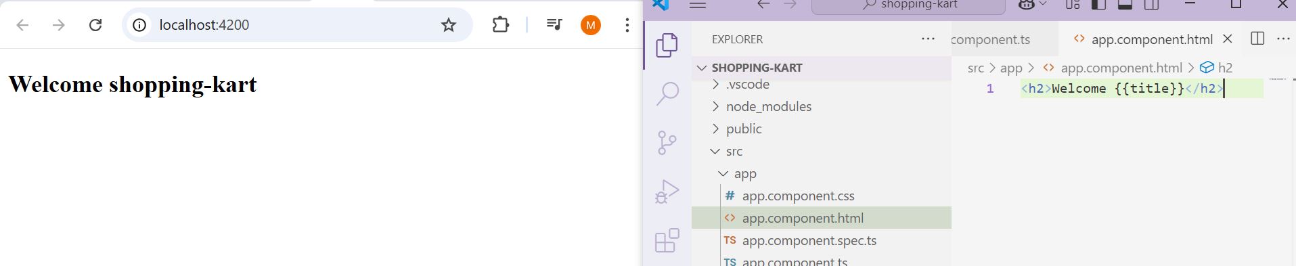The height and width of the screenshot is (266, 1296).
Task: Click the localhost:4200 address bar
Action: (x=284, y=25)
